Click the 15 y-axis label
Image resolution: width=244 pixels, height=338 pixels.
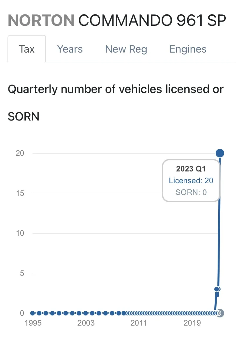point(20,193)
